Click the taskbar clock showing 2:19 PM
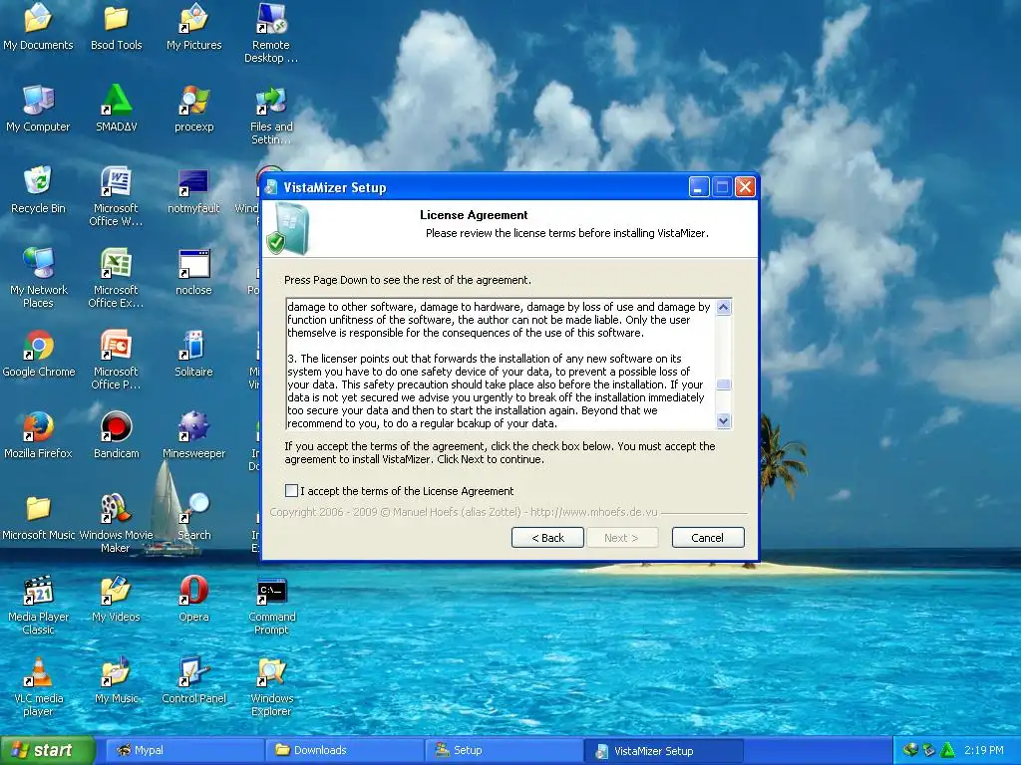The image size is (1021, 765). tap(984, 750)
